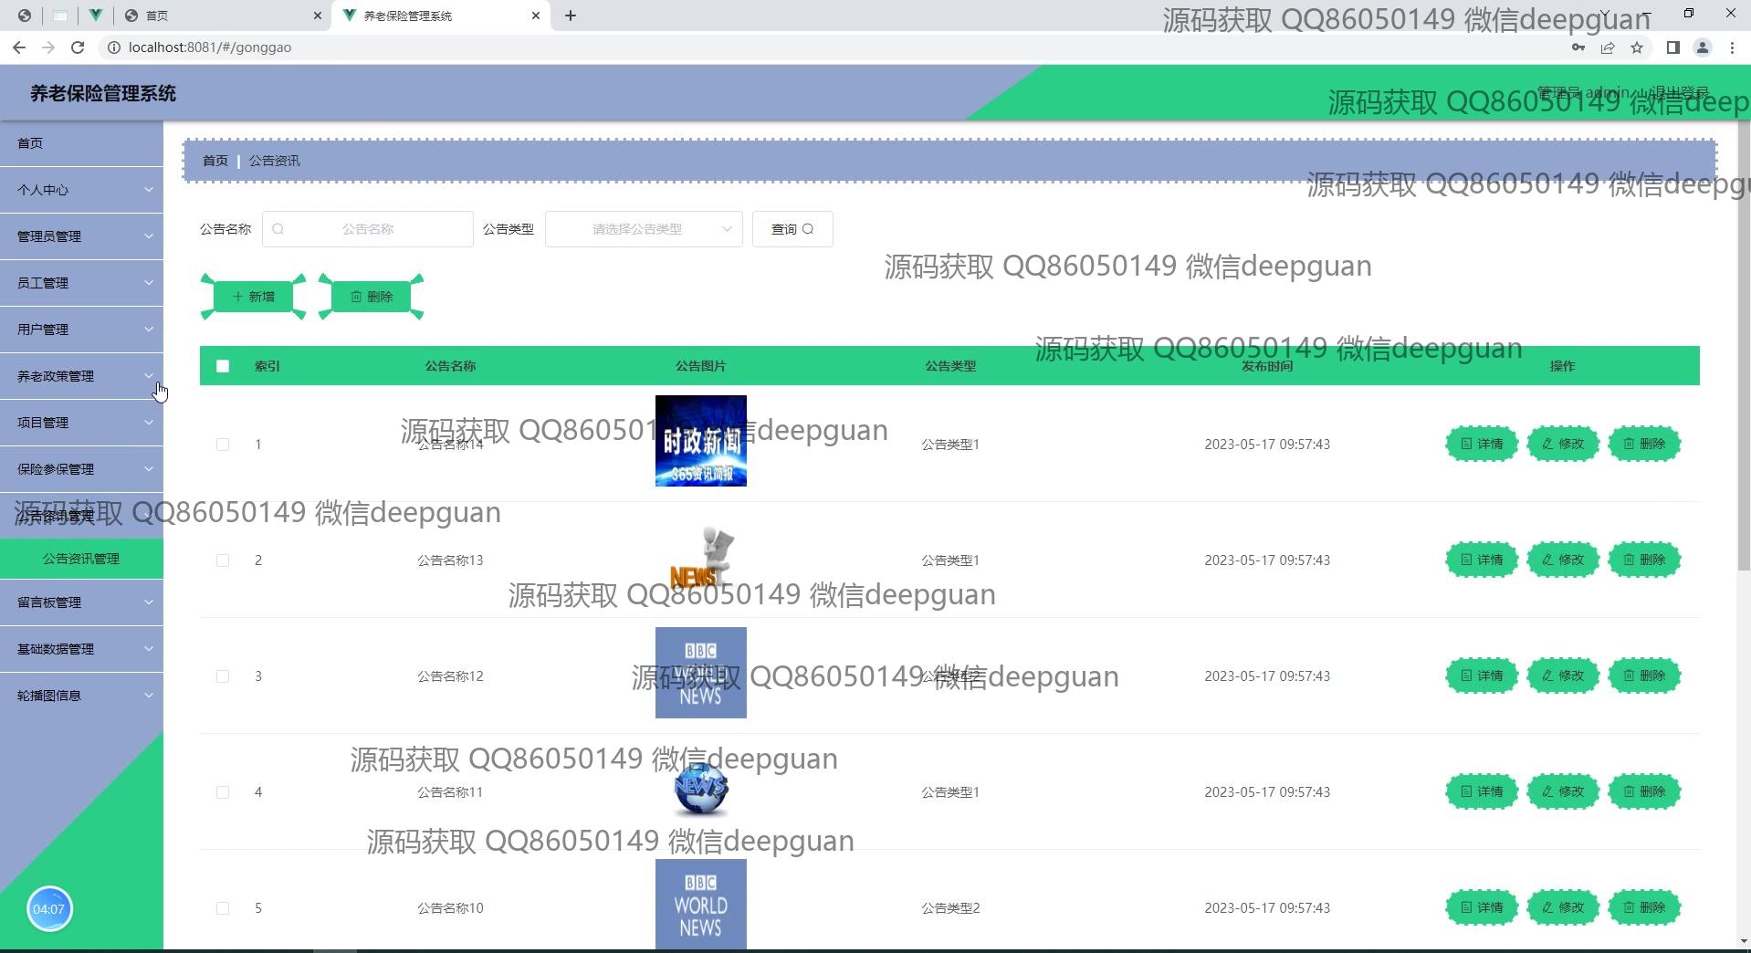Open the browser side panel icon
Viewport: 1751px width, 953px height.
1672,47
